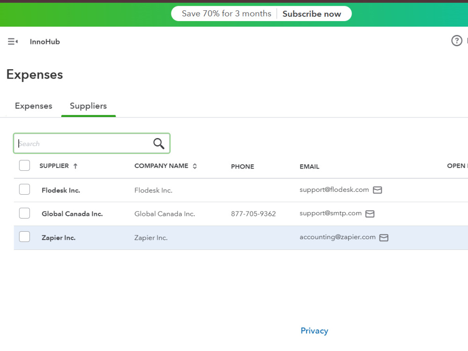The image size is (468, 351).
Task: Open Zapier Inc. supplier name
Action: click(x=58, y=238)
